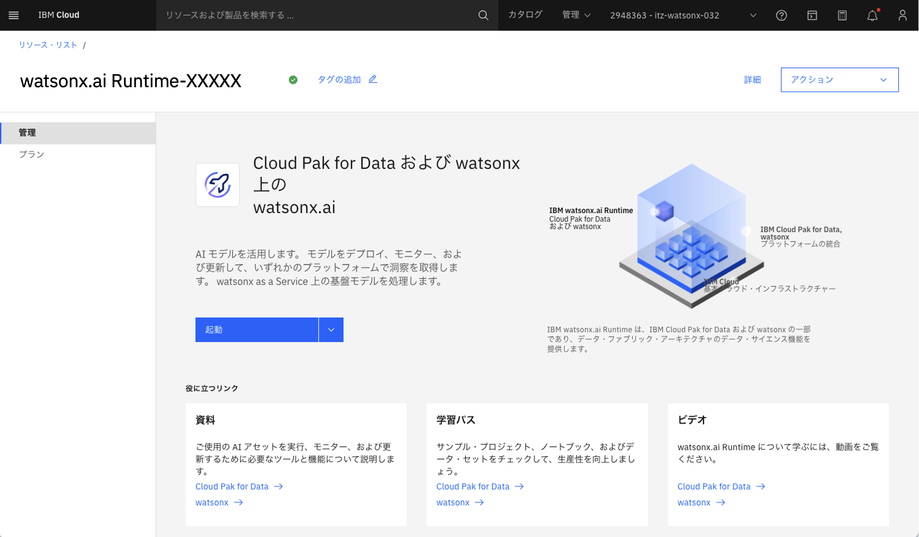919x537 pixels.
Task: Expand the arrow beside 起動 button
Action: (331, 330)
